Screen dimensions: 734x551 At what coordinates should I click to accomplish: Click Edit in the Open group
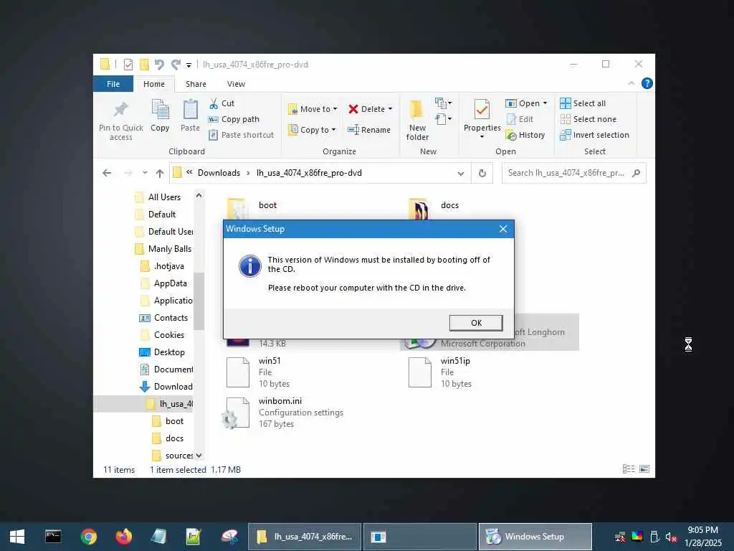click(520, 119)
